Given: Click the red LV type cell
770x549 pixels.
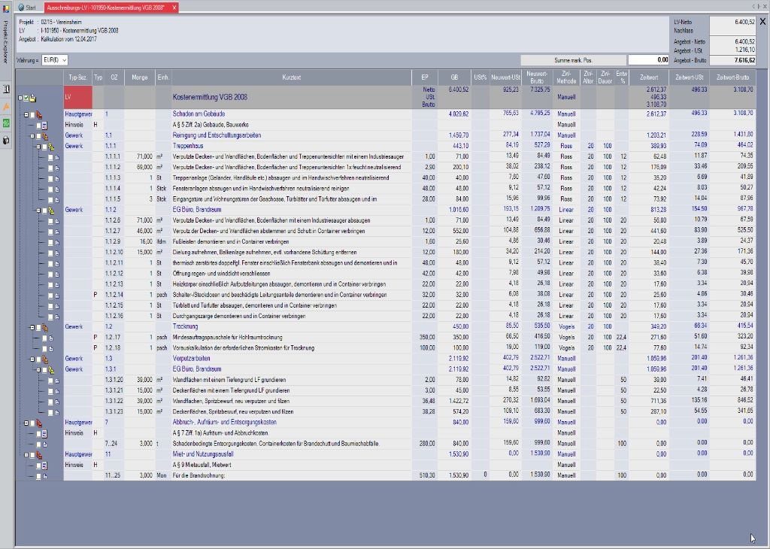Looking at the screenshot, I should point(78,98).
